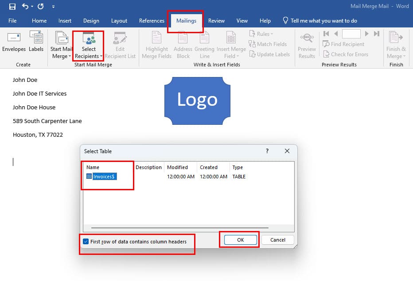The height and width of the screenshot is (281, 413).
Task: Click the Find Recipient button
Action: click(x=343, y=44)
